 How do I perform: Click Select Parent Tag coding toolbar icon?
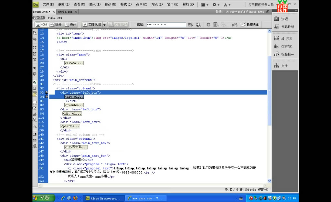[x=35, y=68]
